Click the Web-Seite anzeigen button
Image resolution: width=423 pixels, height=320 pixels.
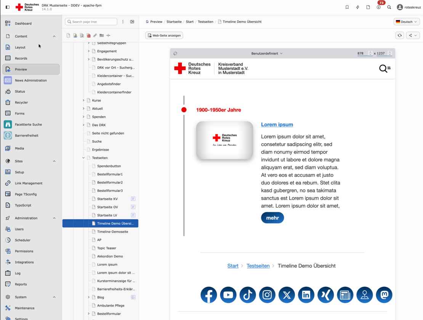click(x=164, y=35)
